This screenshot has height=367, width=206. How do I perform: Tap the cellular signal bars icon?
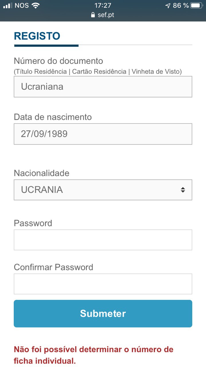[x=8, y=5]
